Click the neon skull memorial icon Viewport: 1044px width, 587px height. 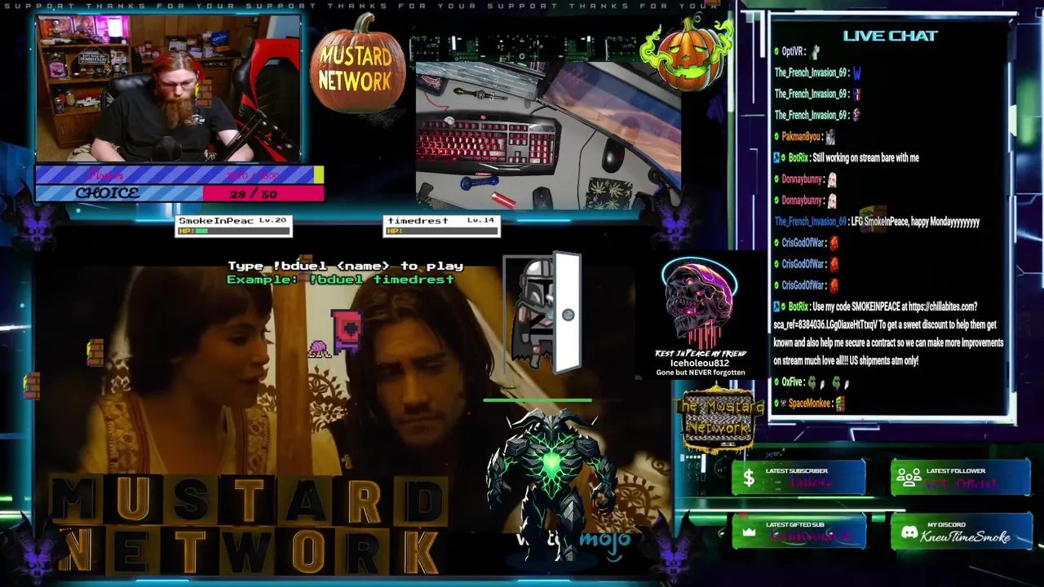coord(700,304)
